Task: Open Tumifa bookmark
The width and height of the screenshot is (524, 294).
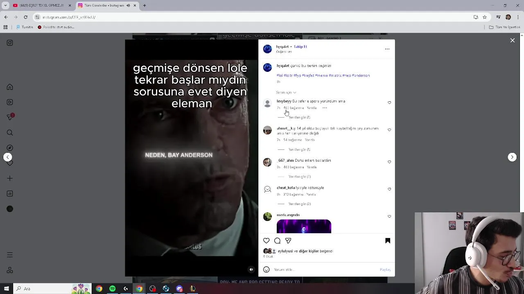Action: pyautogui.click(x=25, y=27)
